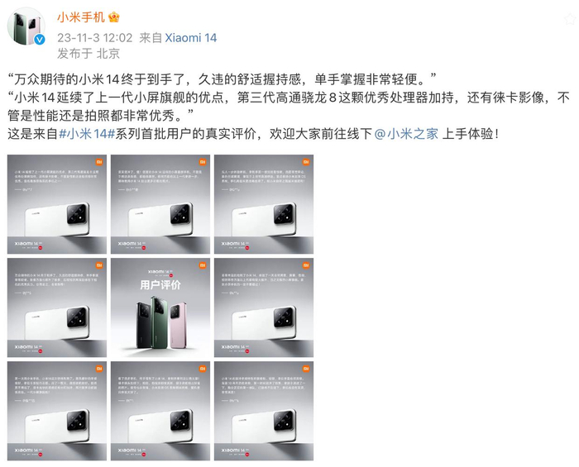Open the top-middle review image thumbnail
Screen dimensions: 579x467
(x=160, y=204)
